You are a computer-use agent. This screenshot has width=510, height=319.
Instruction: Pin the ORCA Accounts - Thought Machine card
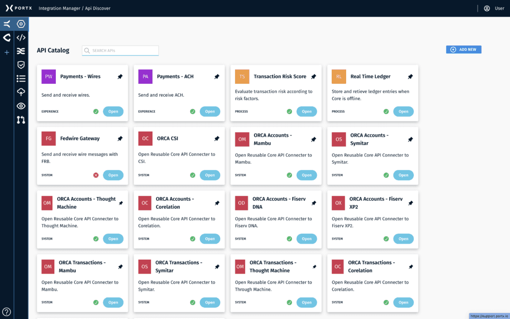click(121, 203)
